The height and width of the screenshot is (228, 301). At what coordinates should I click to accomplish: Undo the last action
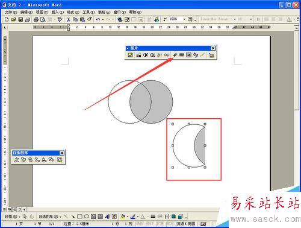98,19
